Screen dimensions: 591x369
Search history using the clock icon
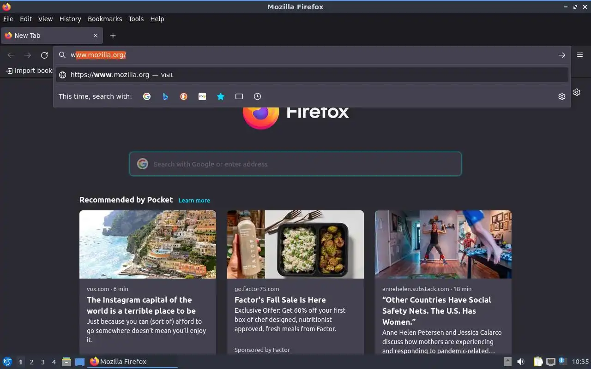click(258, 96)
